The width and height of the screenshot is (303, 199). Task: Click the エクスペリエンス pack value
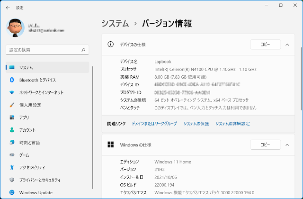[204, 193]
